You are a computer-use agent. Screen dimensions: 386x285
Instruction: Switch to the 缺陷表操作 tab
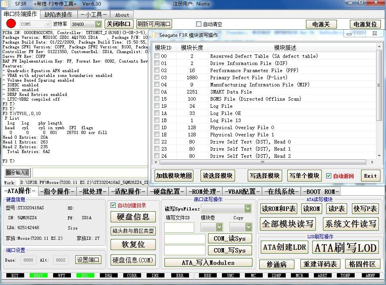[58, 15]
